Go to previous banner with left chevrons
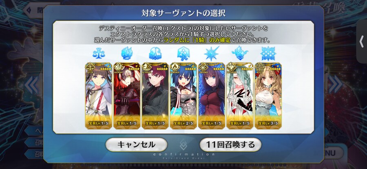The height and width of the screenshot is (169, 367). click(x=31, y=85)
